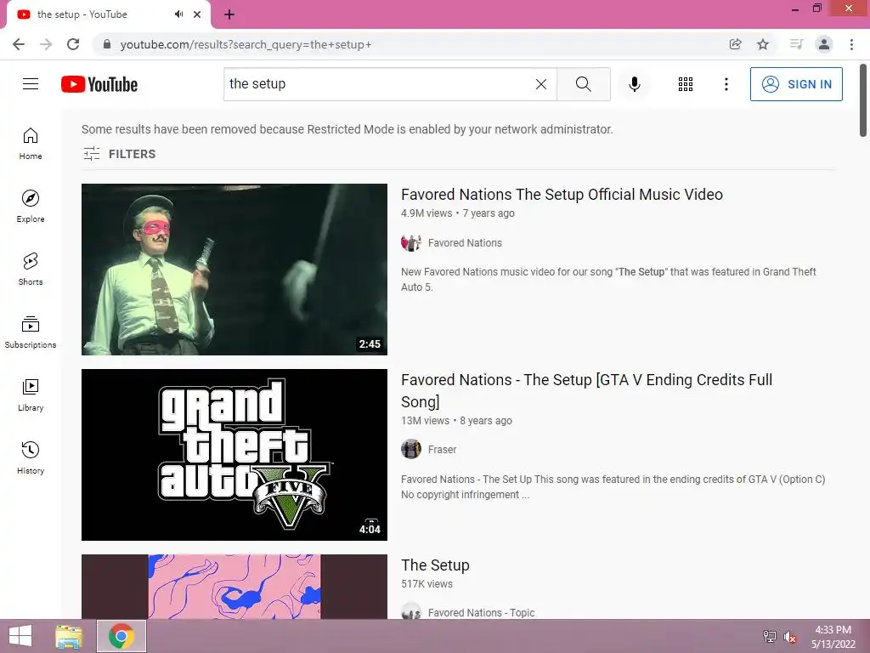Open the Windows Start button
The height and width of the screenshot is (653, 870).
[x=20, y=636]
